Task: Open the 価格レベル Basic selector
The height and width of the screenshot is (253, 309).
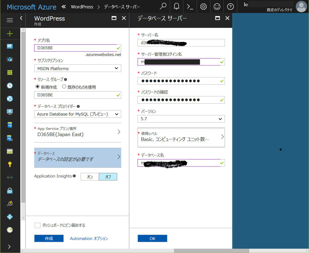Action: pos(181,137)
